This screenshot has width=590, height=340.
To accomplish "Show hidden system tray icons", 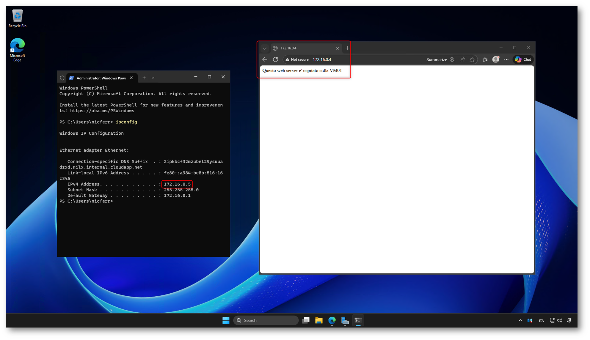I will click(x=520, y=320).
